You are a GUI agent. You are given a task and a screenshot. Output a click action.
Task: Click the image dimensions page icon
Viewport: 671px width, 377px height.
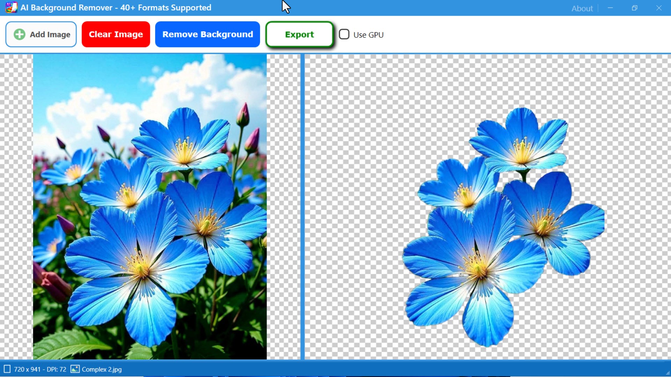point(7,369)
